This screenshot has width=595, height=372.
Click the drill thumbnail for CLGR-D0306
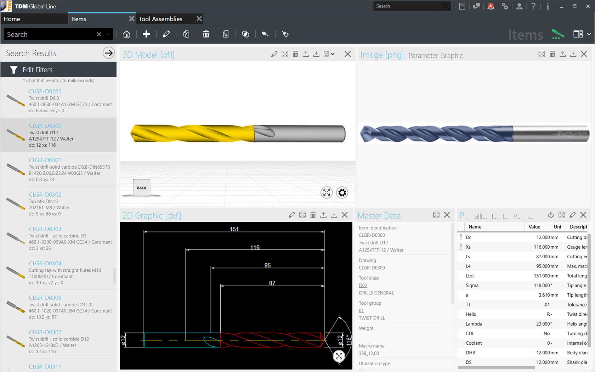pyautogui.click(x=16, y=307)
